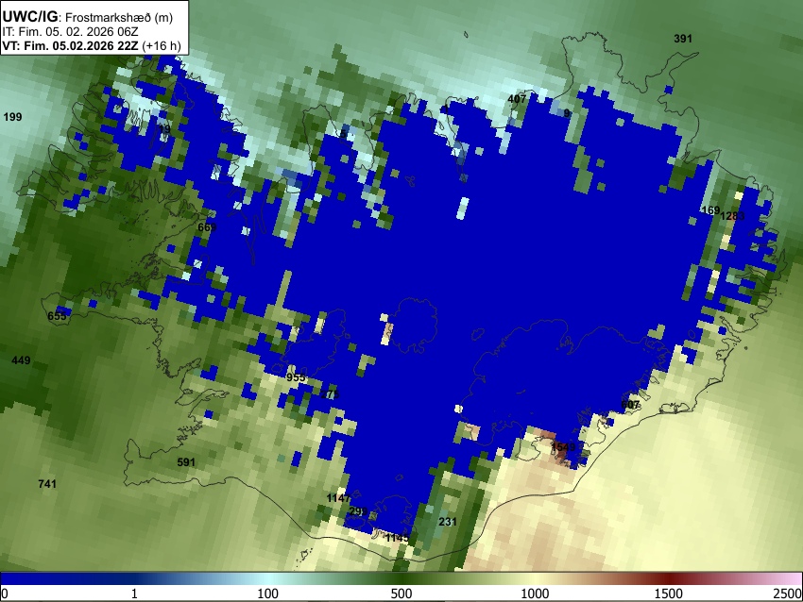Click the map value 1147 in the south
The image size is (803, 602).
tap(338, 498)
